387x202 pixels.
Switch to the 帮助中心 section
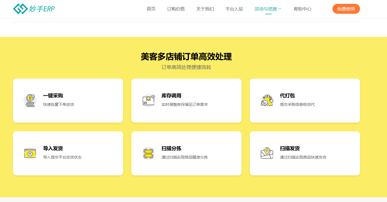pyautogui.click(x=302, y=9)
